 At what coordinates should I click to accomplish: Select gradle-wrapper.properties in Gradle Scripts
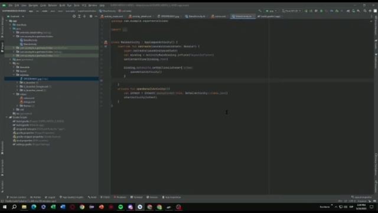37,137
